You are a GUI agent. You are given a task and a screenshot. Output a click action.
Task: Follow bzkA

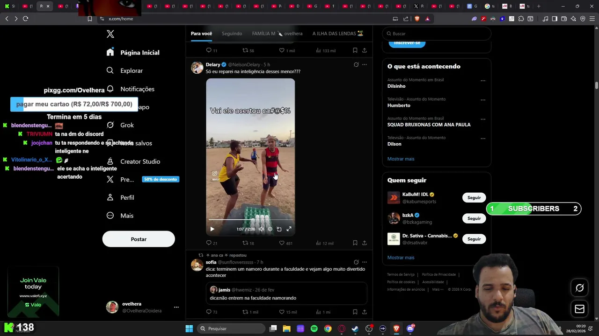pos(474,218)
